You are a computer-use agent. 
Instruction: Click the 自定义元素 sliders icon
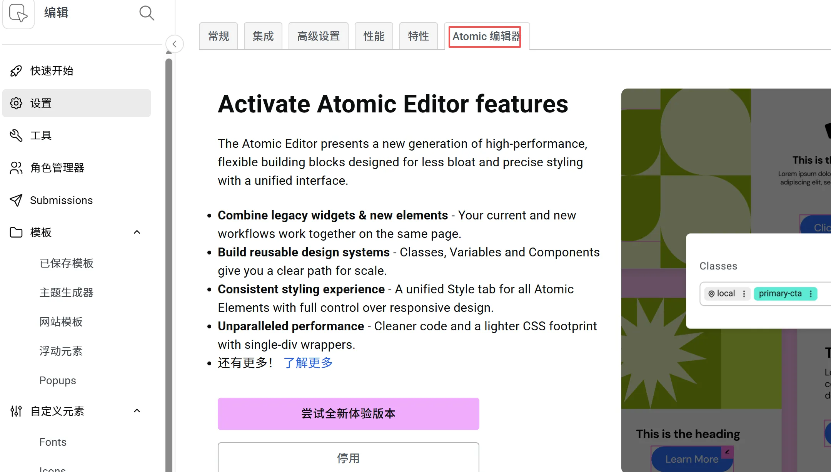[x=16, y=411]
